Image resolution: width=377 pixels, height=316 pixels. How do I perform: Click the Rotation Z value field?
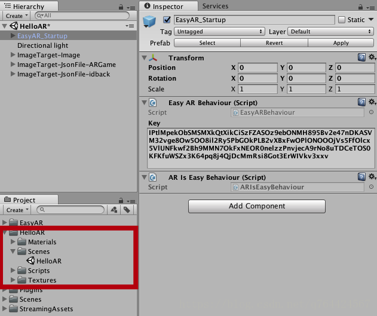[355, 78]
